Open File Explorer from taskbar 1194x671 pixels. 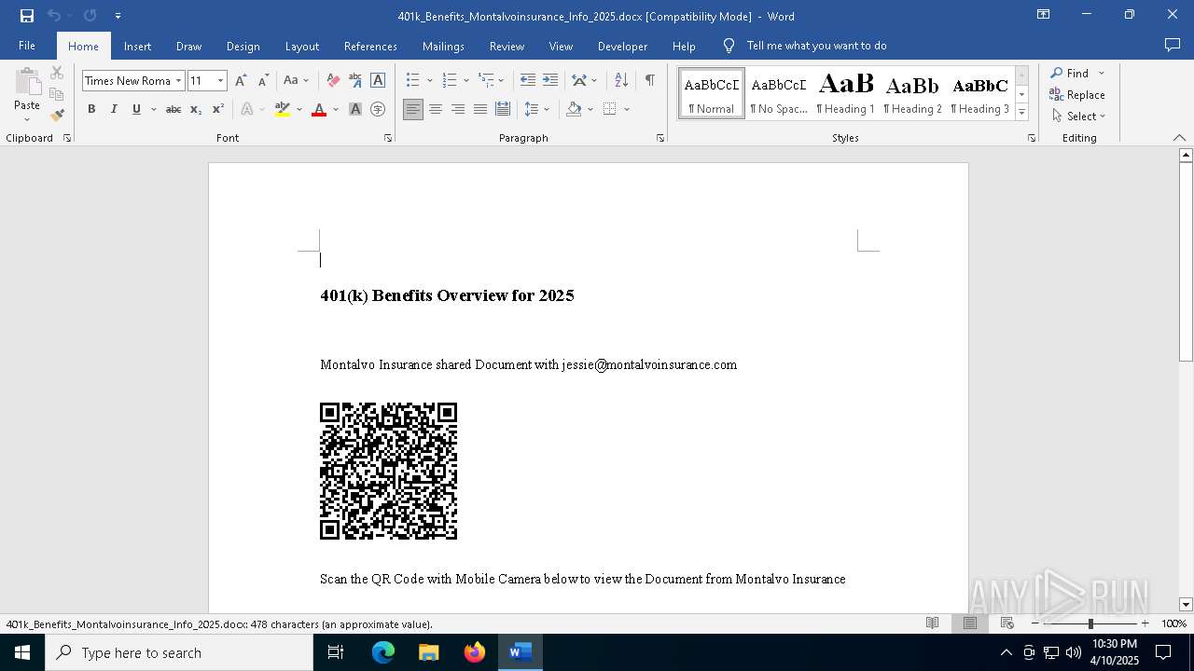tap(428, 652)
